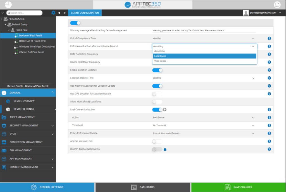Open help for Out of Compliance Time
This screenshot has width=286, height=192.
pos(269,38)
